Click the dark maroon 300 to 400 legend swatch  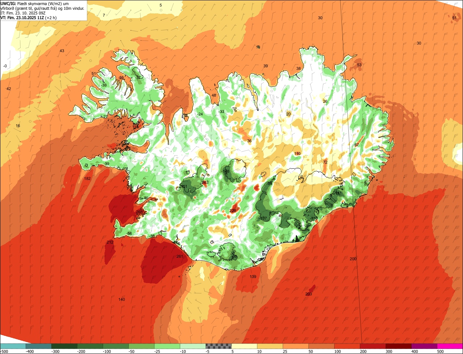tap(398, 346)
